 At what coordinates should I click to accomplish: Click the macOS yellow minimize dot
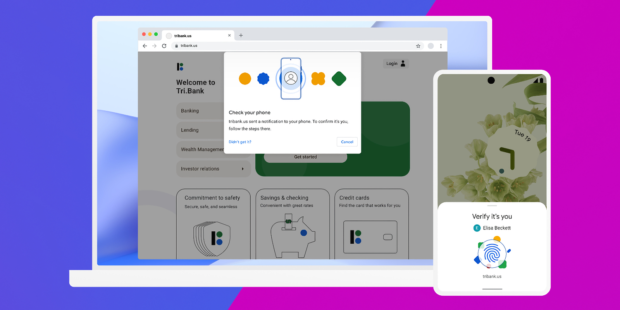[150, 34]
